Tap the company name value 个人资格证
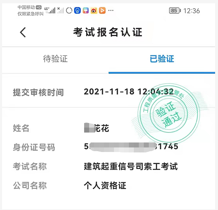218x210 pixels. point(105,186)
